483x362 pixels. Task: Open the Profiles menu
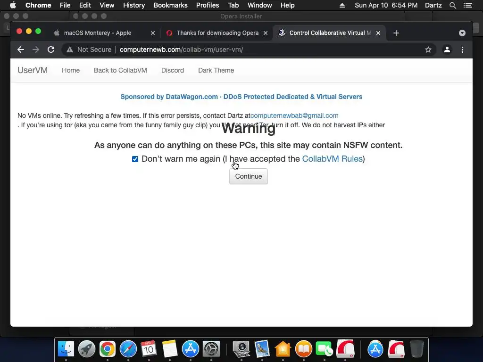(x=208, y=5)
